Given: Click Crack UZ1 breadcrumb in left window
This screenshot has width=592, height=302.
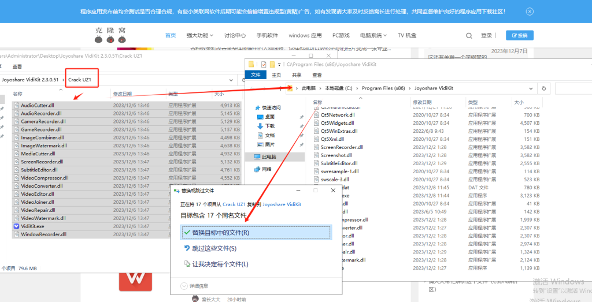Looking at the screenshot, I should click(80, 80).
